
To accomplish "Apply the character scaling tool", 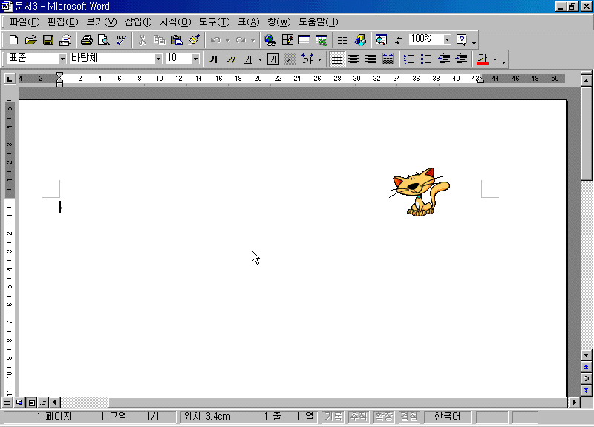I will 307,59.
